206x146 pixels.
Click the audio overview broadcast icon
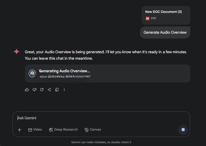pyautogui.click(x=32, y=74)
